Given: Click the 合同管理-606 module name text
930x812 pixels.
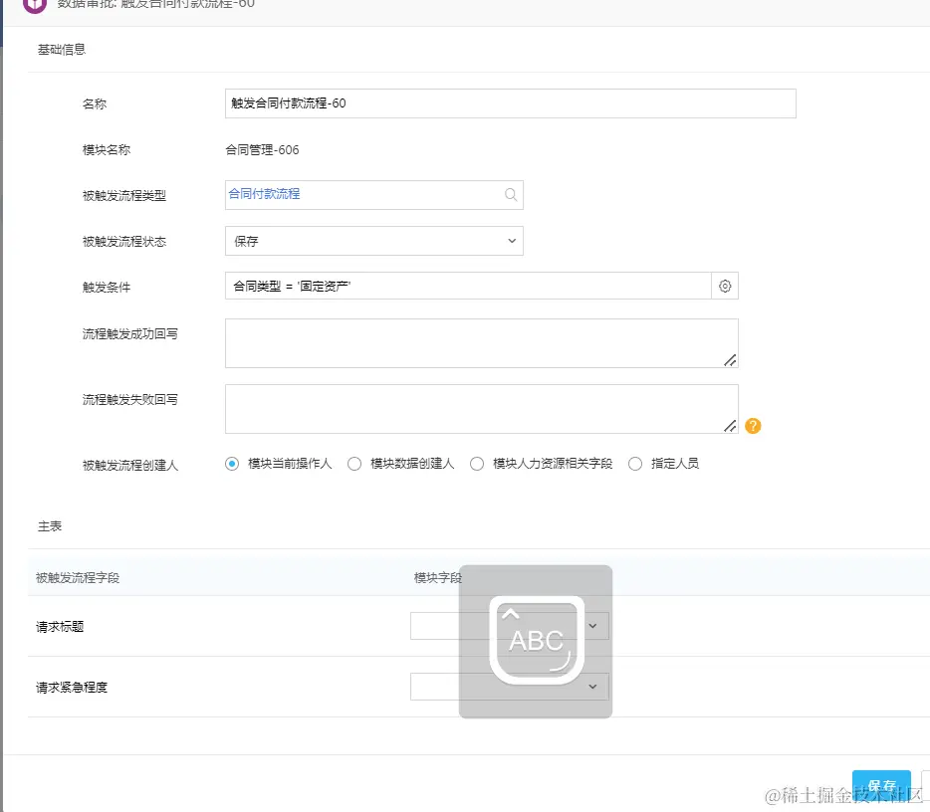Looking at the screenshot, I should [x=262, y=150].
